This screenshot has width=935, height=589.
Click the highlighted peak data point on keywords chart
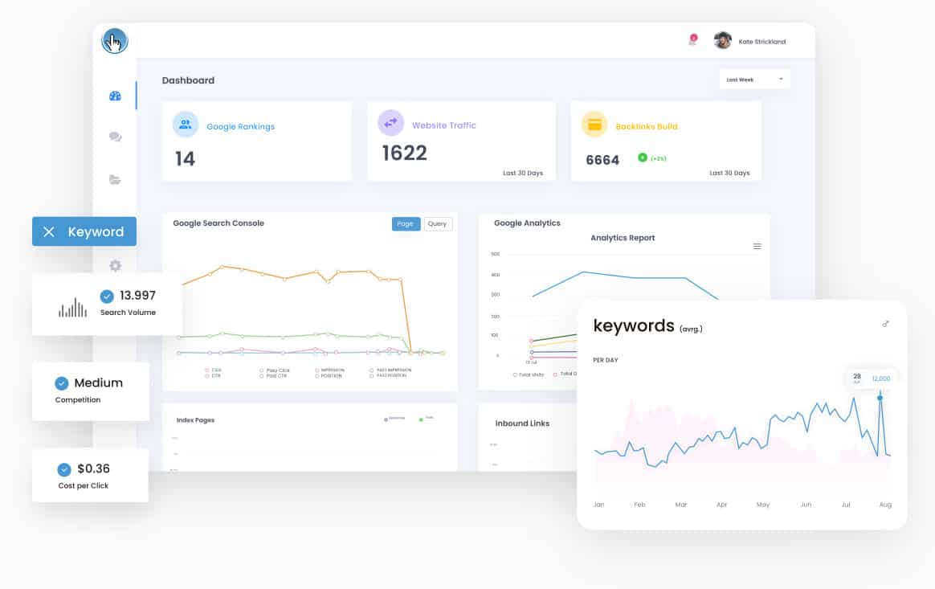click(x=880, y=398)
